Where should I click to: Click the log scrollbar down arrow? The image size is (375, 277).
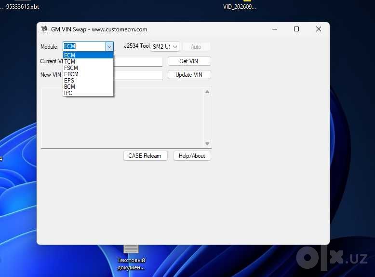click(207, 144)
